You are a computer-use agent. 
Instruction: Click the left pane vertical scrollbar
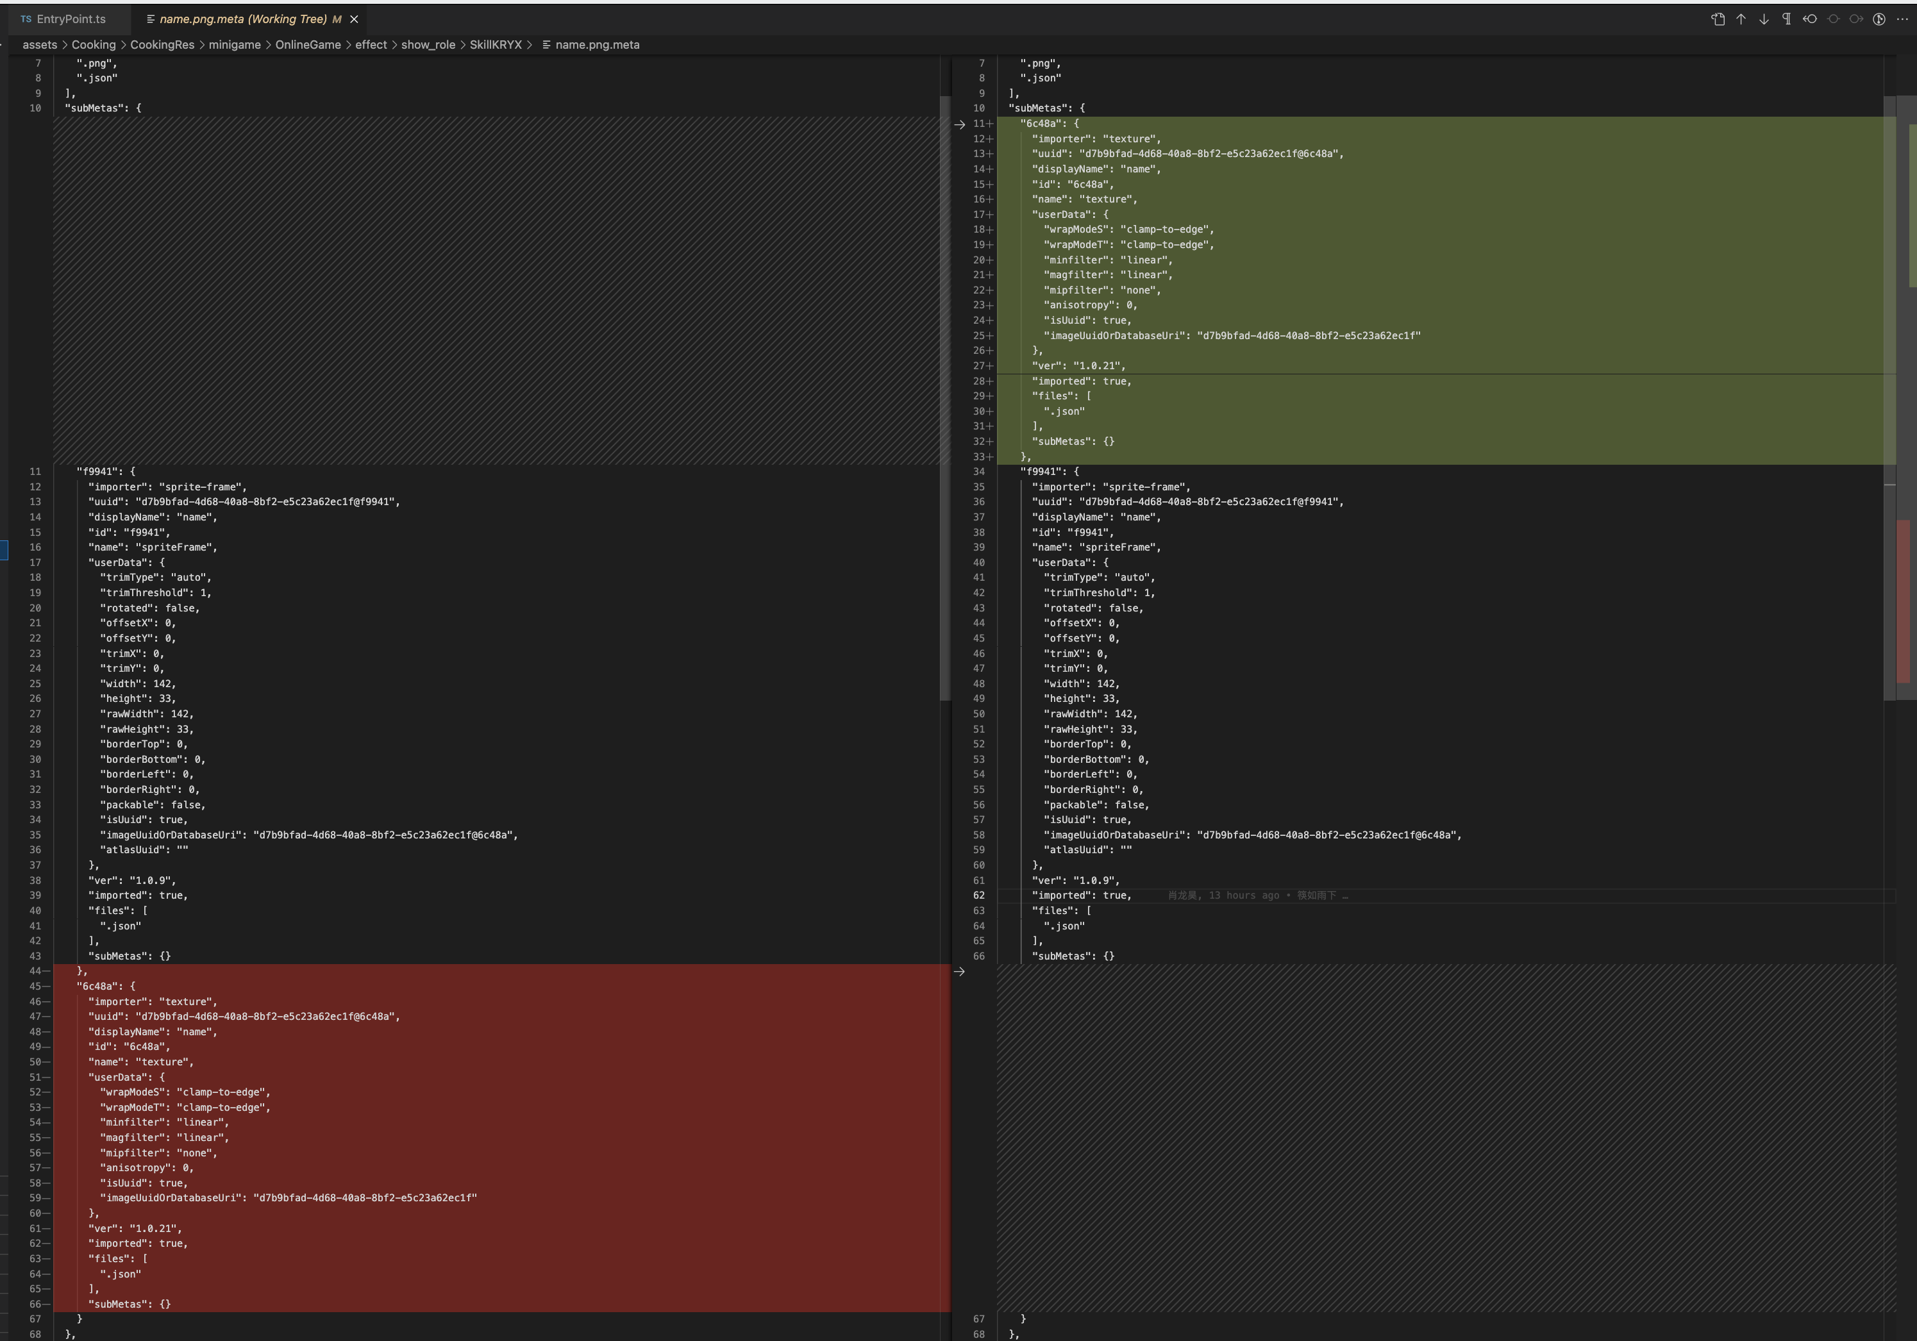click(x=945, y=397)
